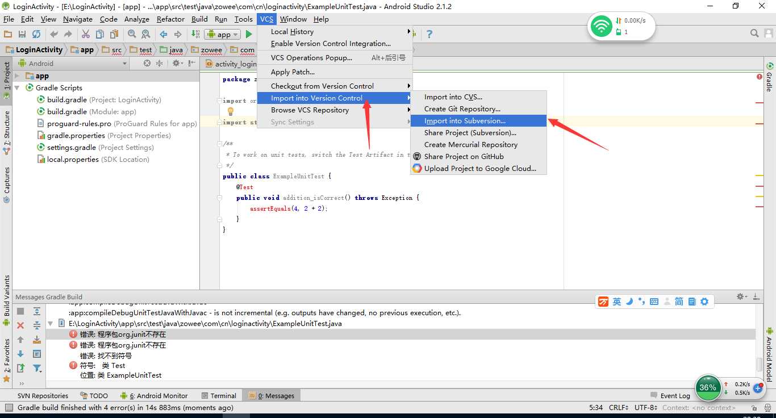Navigate Back with blue left arrow
The width and height of the screenshot is (776, 418).
click(164, 35)
